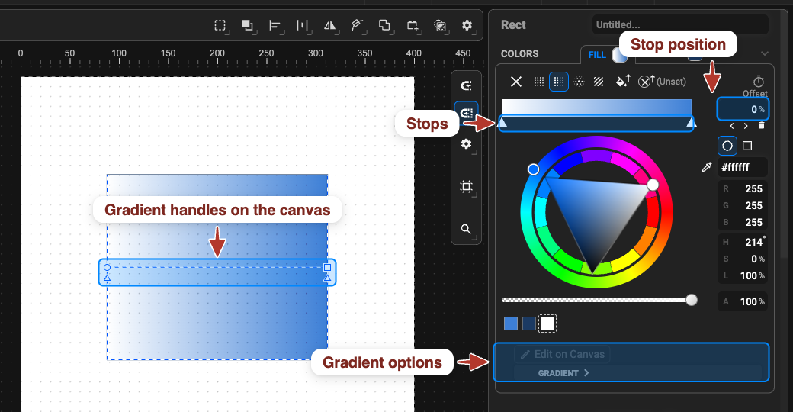Delete the selected gradient stop
The height and width of the screenshot is (412, 793).
coord(762,126)
